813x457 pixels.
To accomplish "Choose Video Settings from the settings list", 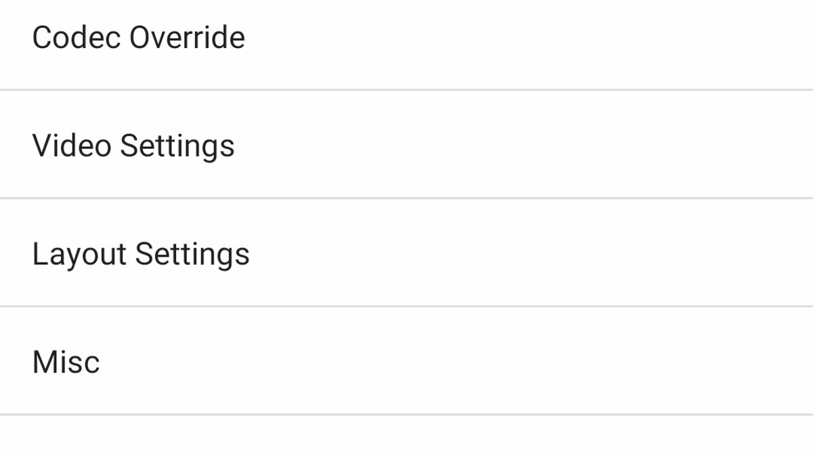I will click(x=406, y=144).
